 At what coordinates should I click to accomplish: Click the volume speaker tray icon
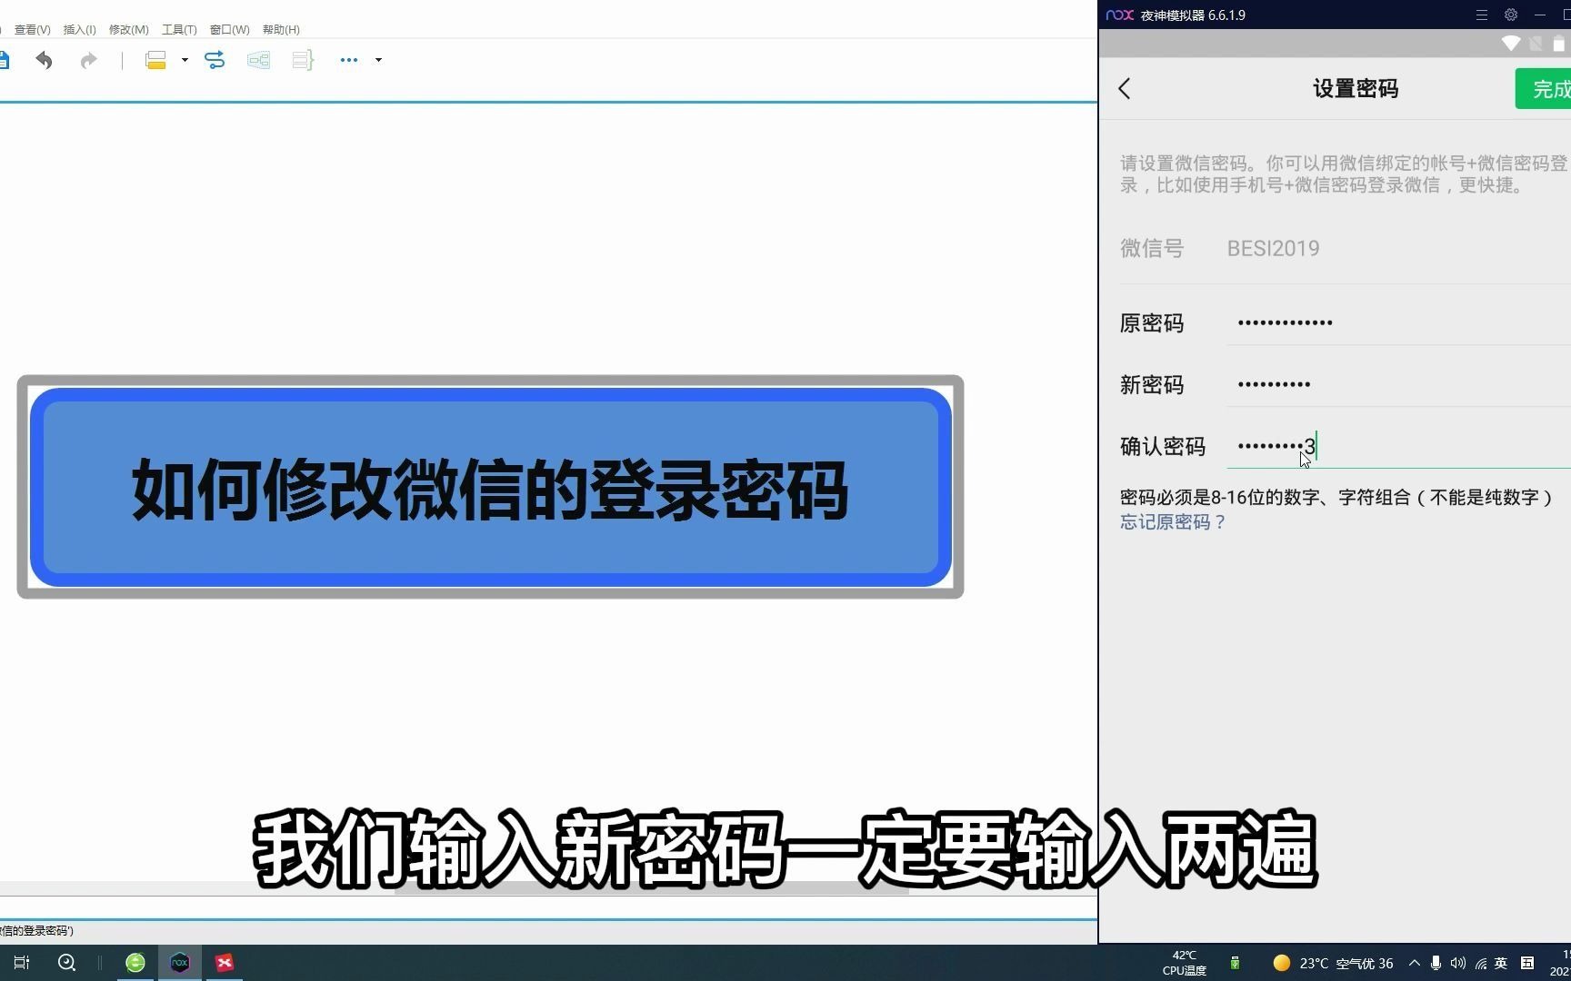click(x=1458, y=963)
